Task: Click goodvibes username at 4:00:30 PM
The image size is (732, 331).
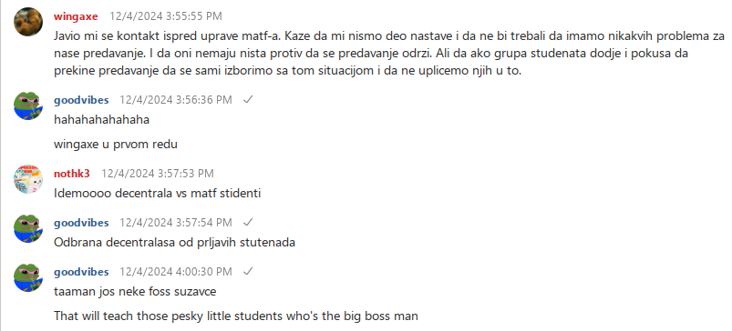Action: [81, 271]
